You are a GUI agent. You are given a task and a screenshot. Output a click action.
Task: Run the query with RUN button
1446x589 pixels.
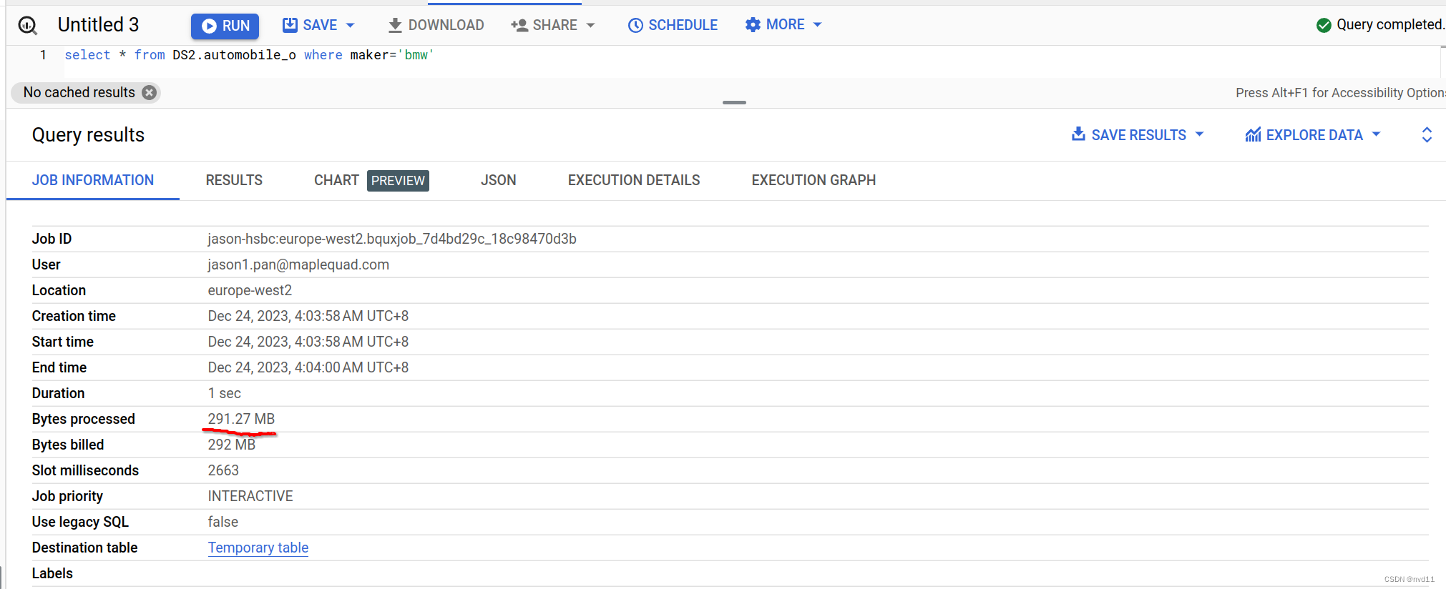click(x=225, y=26)
